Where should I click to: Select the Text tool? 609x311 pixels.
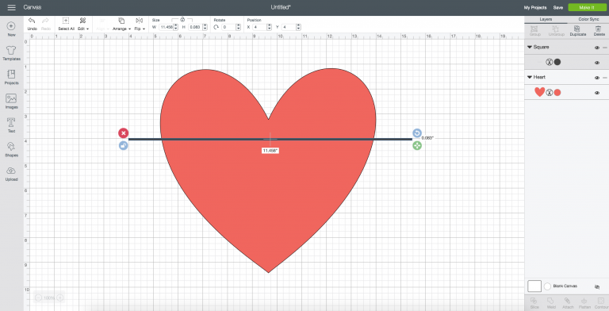[11, 125]
